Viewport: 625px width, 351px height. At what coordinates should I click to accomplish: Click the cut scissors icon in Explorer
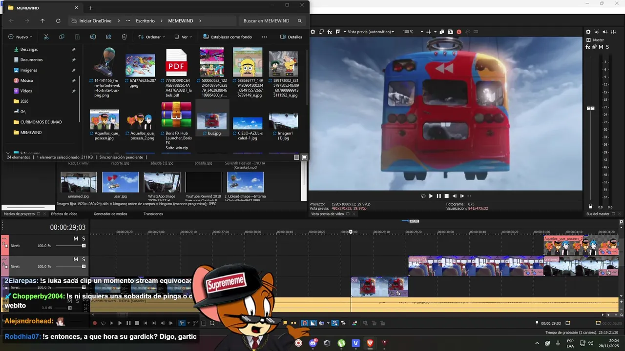point(46,37)
